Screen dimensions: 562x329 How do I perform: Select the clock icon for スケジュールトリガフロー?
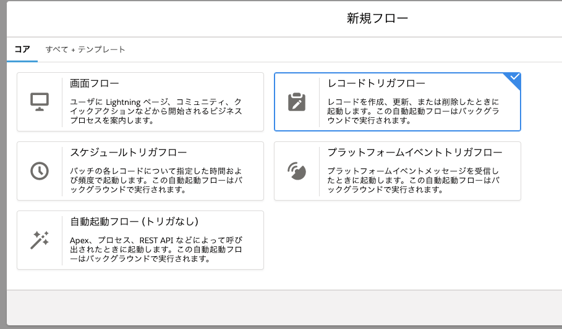[40, 171]
